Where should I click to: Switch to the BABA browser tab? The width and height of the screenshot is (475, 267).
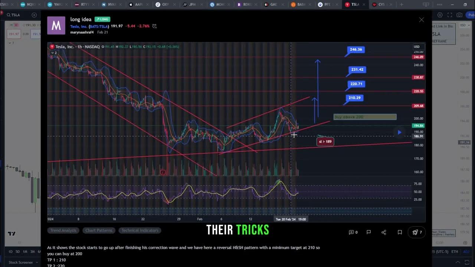point(301,4)
